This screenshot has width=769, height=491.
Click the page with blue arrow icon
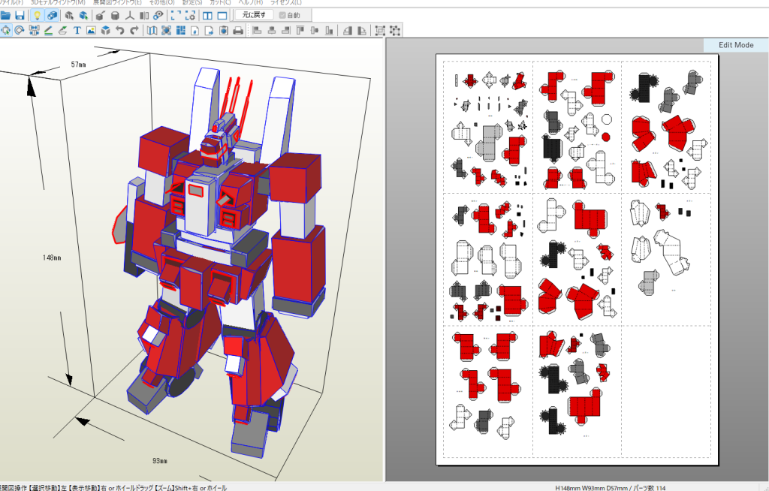[x=209, y=31]
